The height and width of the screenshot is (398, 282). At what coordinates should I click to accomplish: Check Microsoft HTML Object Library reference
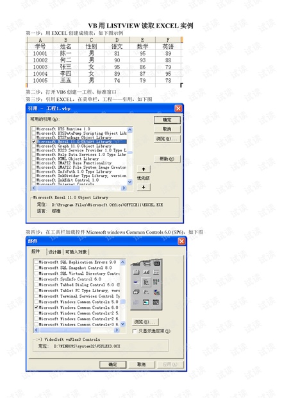[34, 159]
